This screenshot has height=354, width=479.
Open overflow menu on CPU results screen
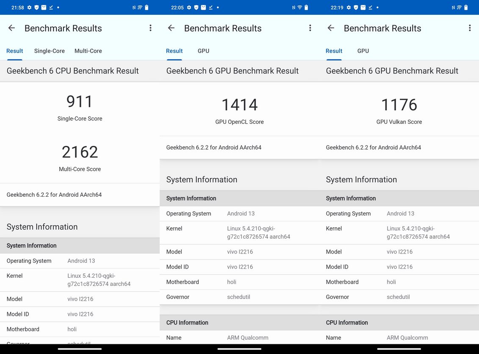coord(150,28)
